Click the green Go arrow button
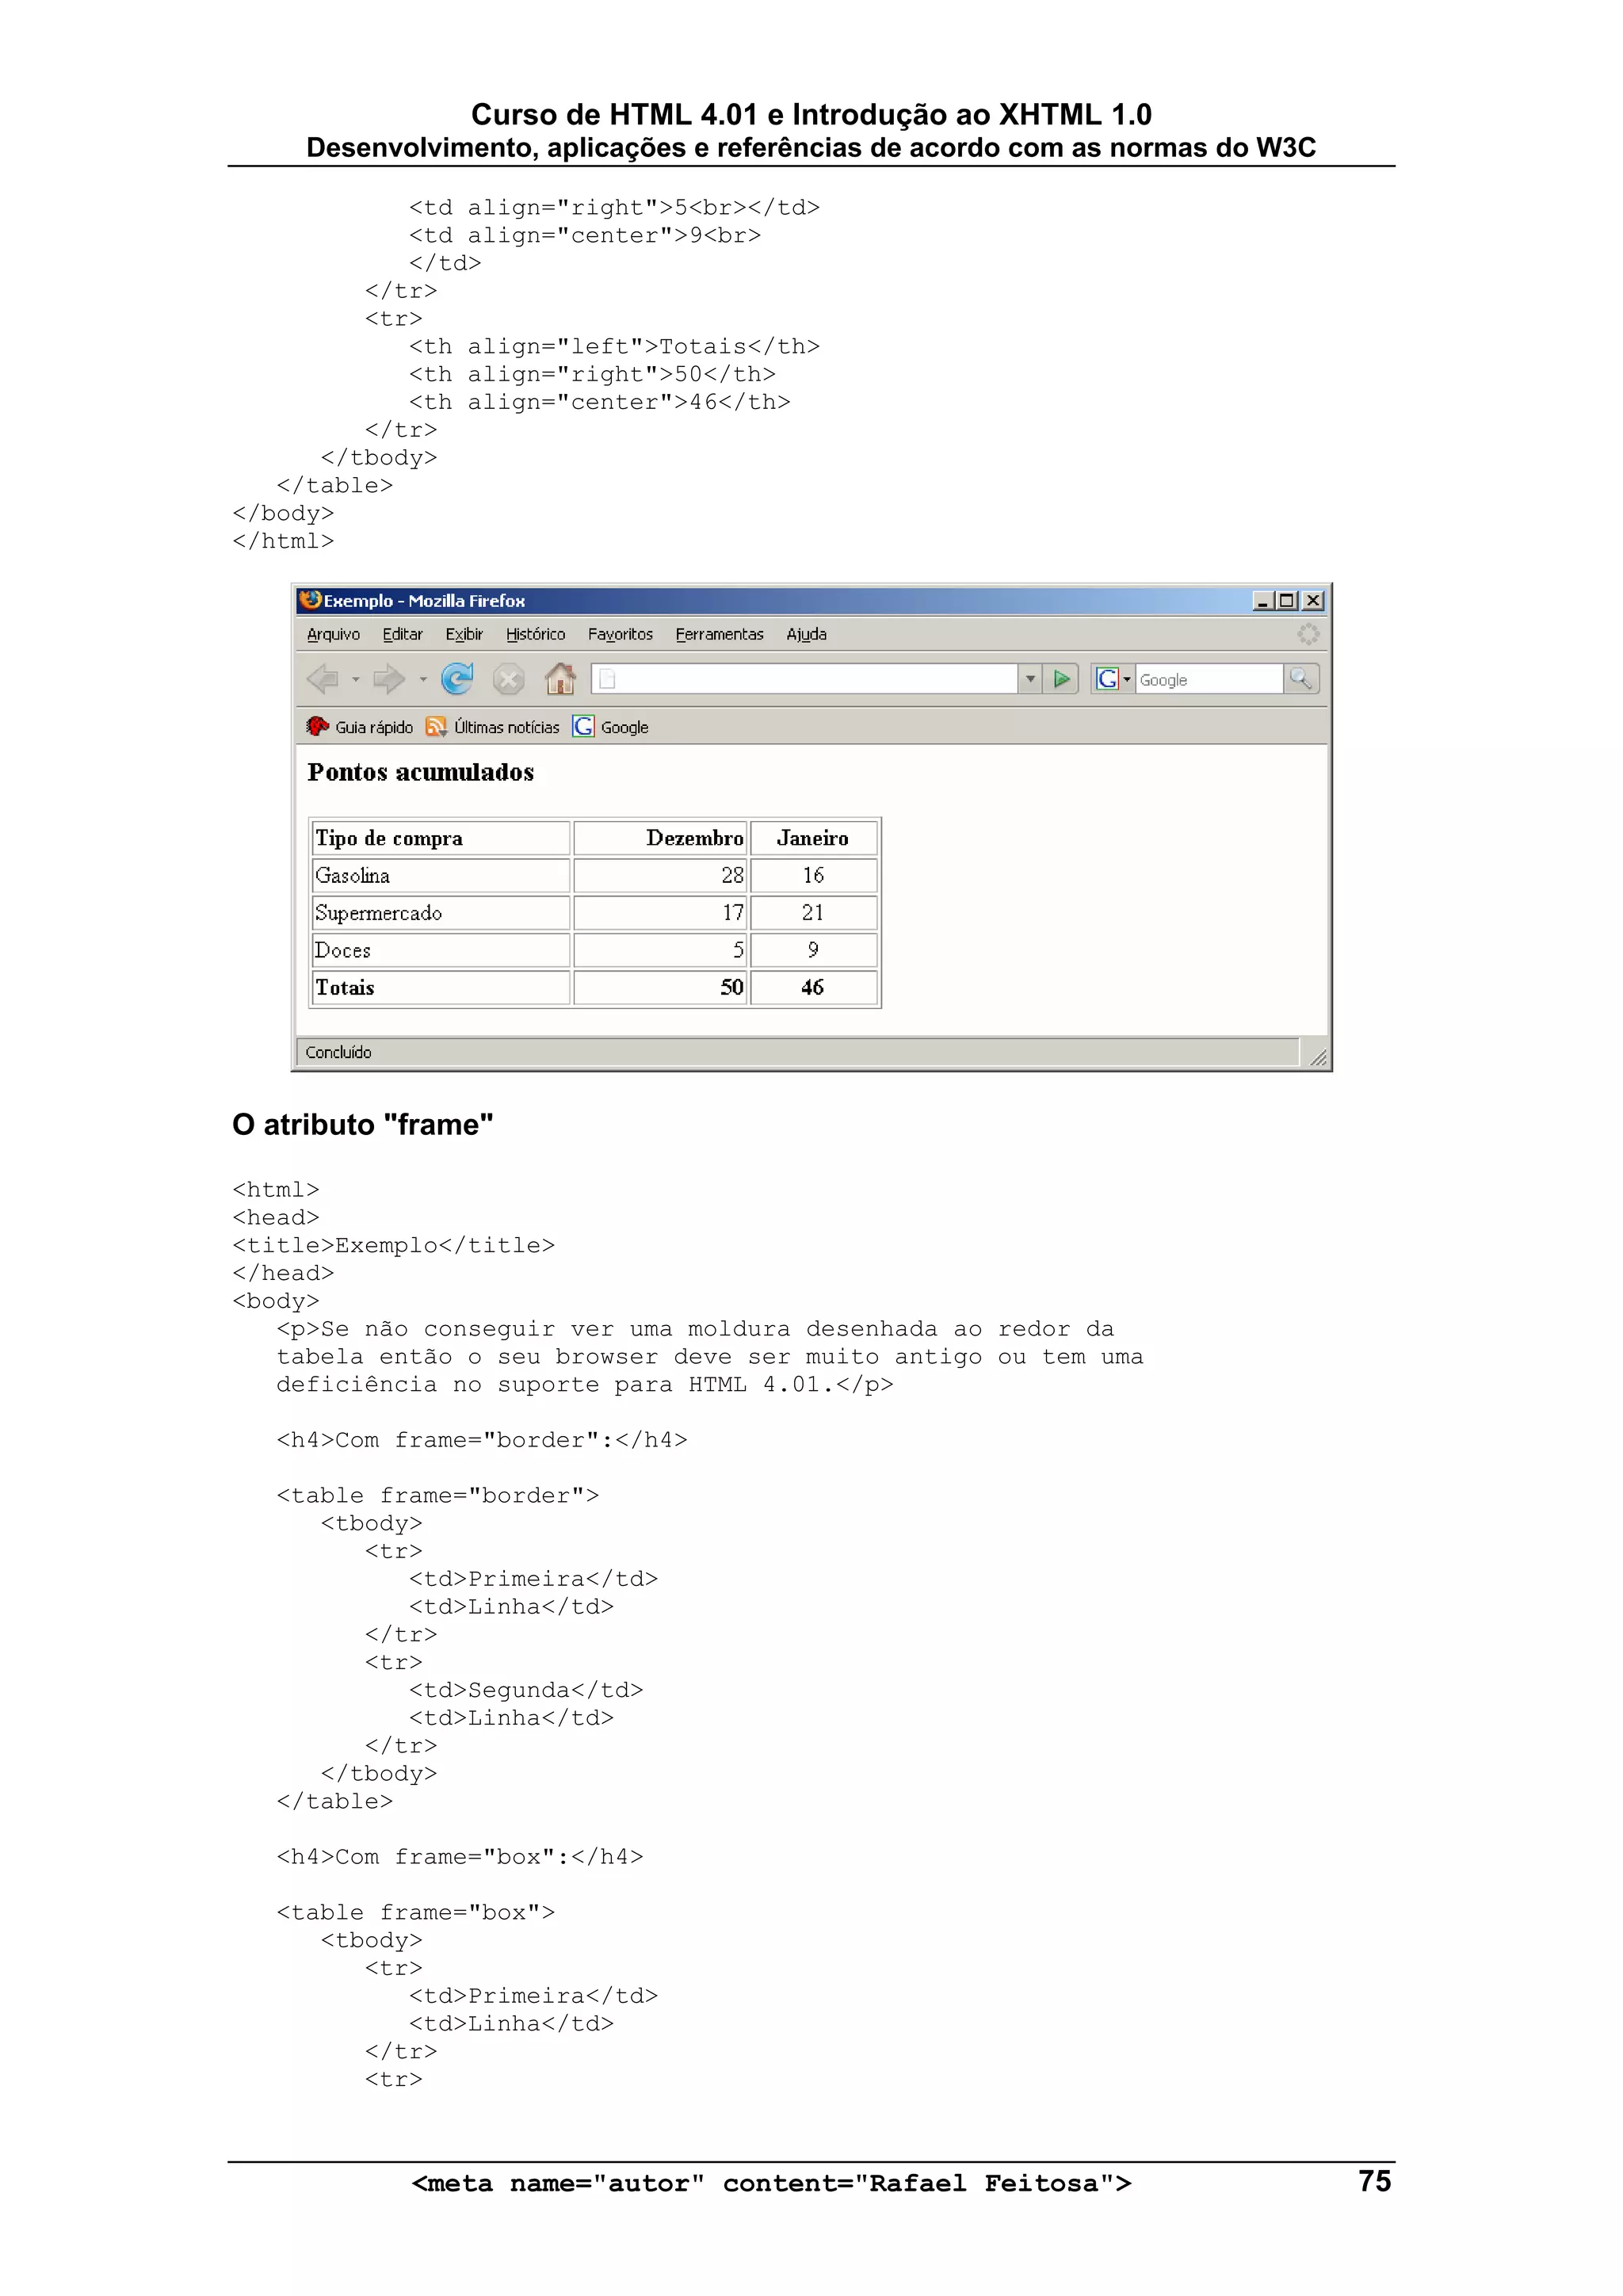 coord(1061,680)
